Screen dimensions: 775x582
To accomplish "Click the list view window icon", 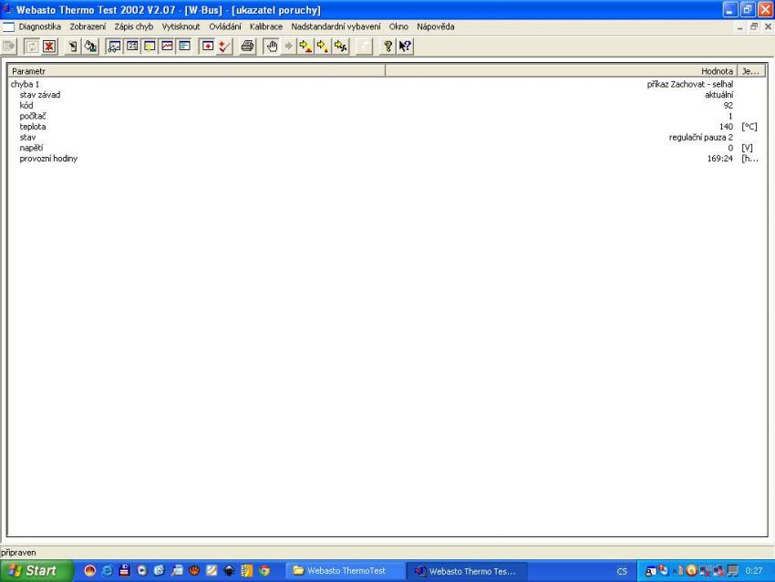I will [x=184, y=47].
